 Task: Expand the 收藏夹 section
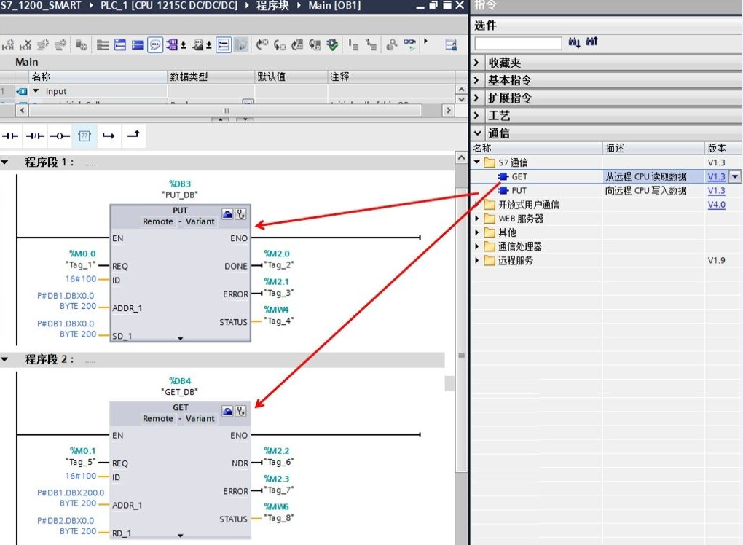tap(476, 63)
